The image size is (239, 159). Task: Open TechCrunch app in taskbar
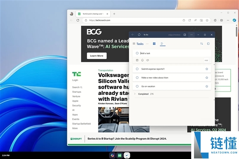[119, 155]
